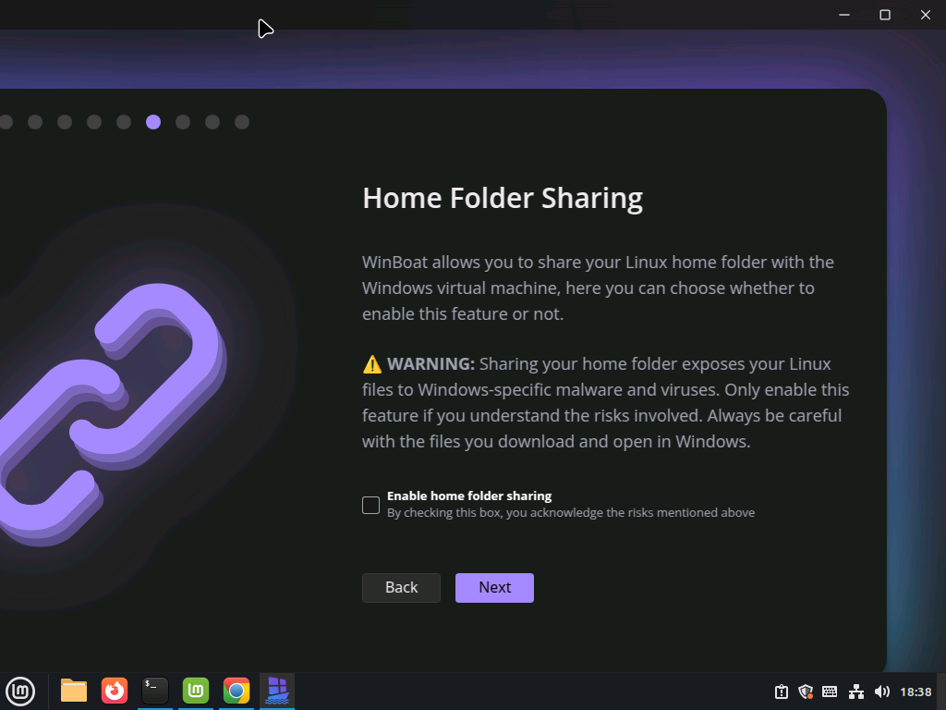The height and width of the screenshot is (710, 946).
Task: Click the step dot right after the purple one
Action: point(183,122)
